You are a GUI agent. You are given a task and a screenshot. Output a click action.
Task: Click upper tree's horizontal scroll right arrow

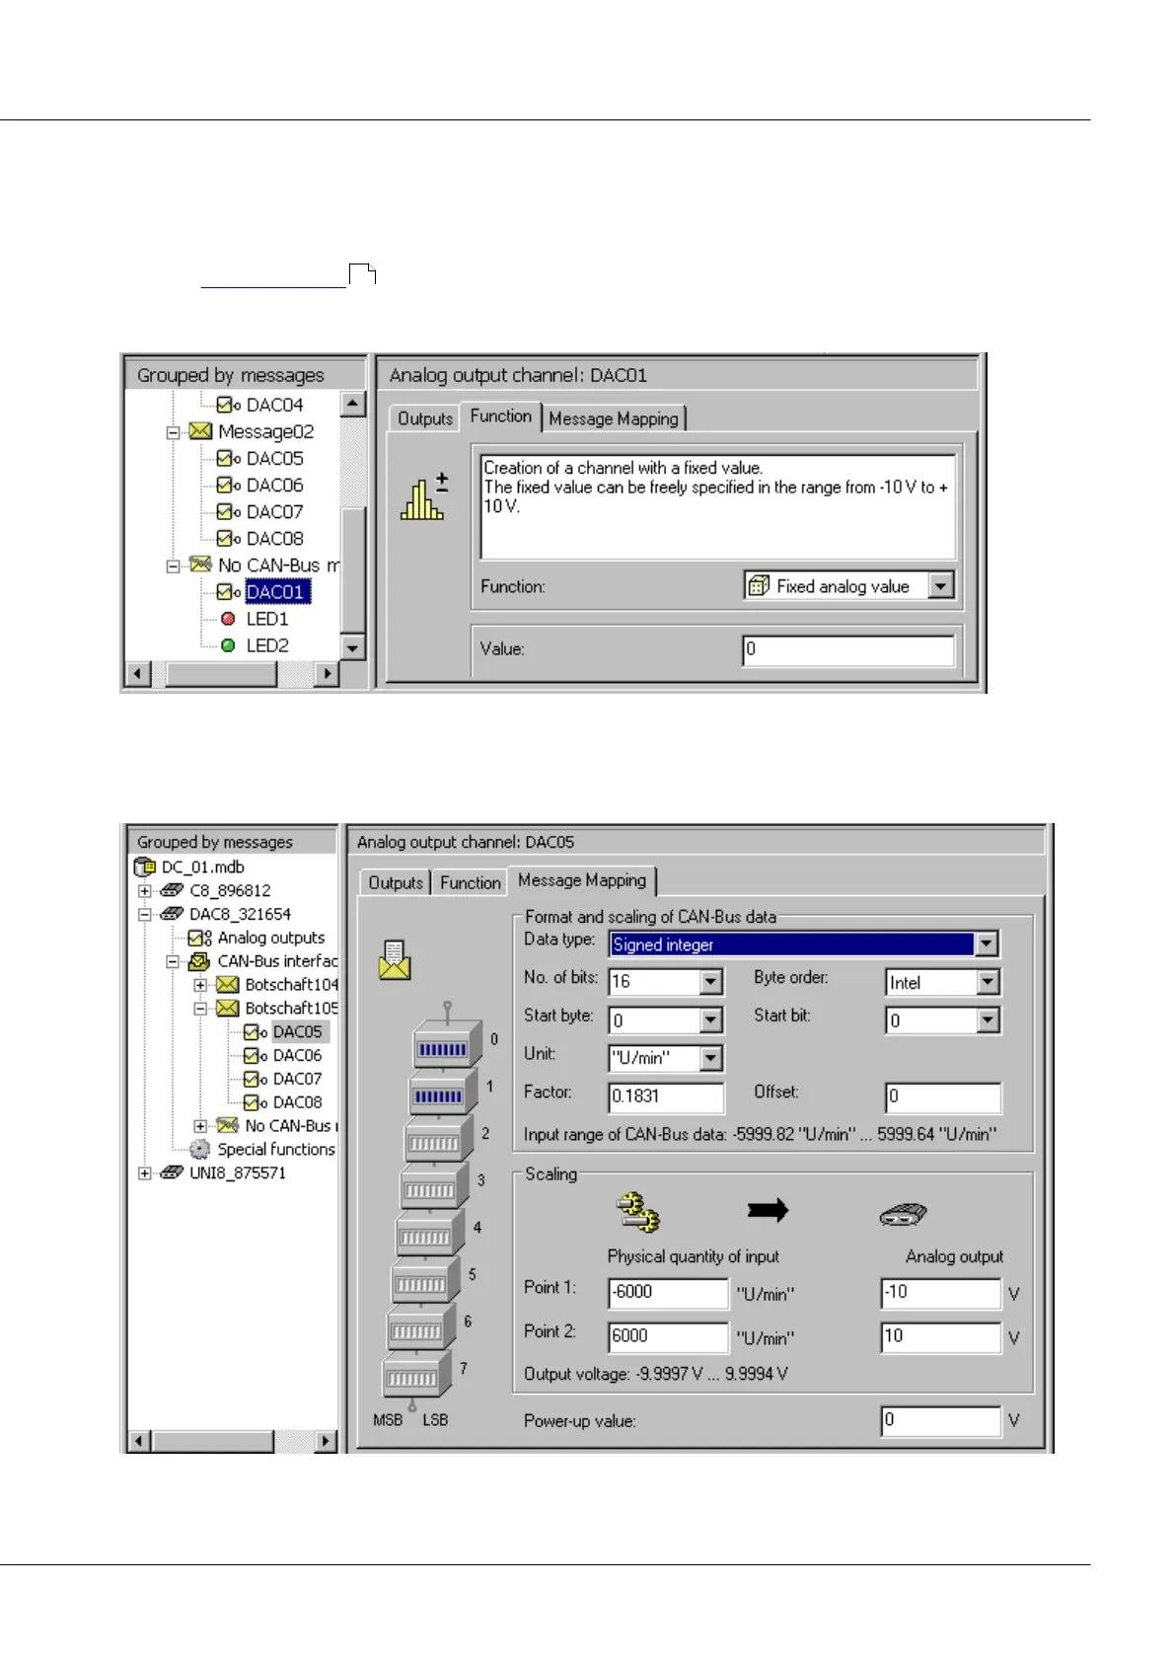[328, 674]
